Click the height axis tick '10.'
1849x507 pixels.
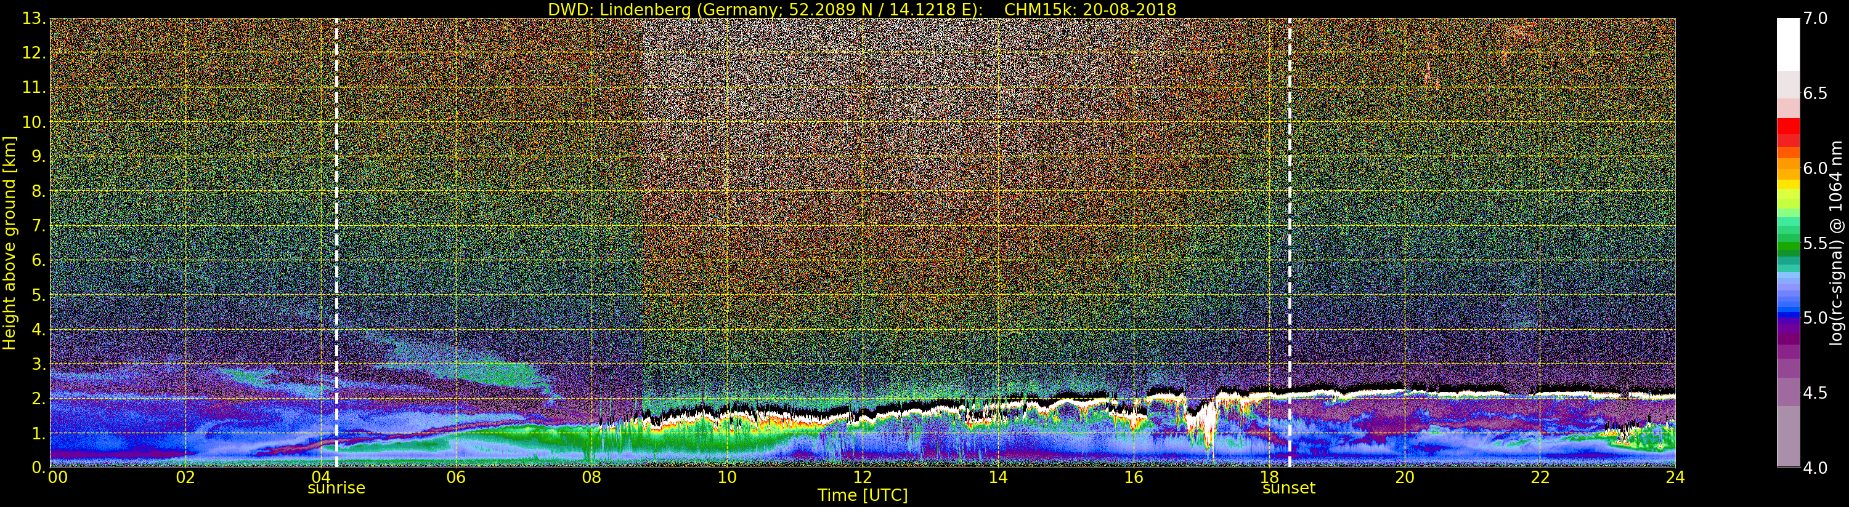[34, 122]
